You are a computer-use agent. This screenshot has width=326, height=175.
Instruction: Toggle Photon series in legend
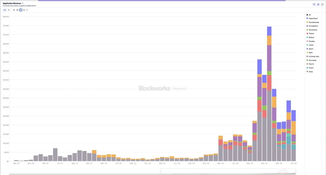310,34
